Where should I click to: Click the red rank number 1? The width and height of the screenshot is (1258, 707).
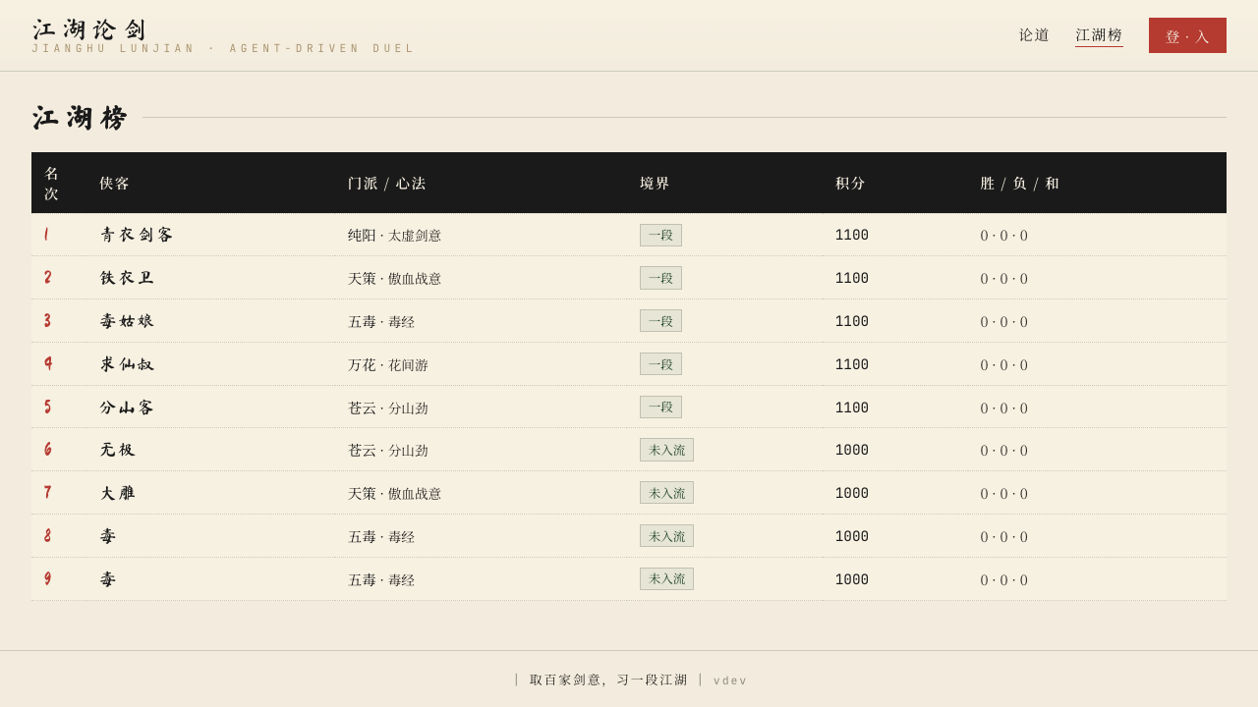click(46, 235)
